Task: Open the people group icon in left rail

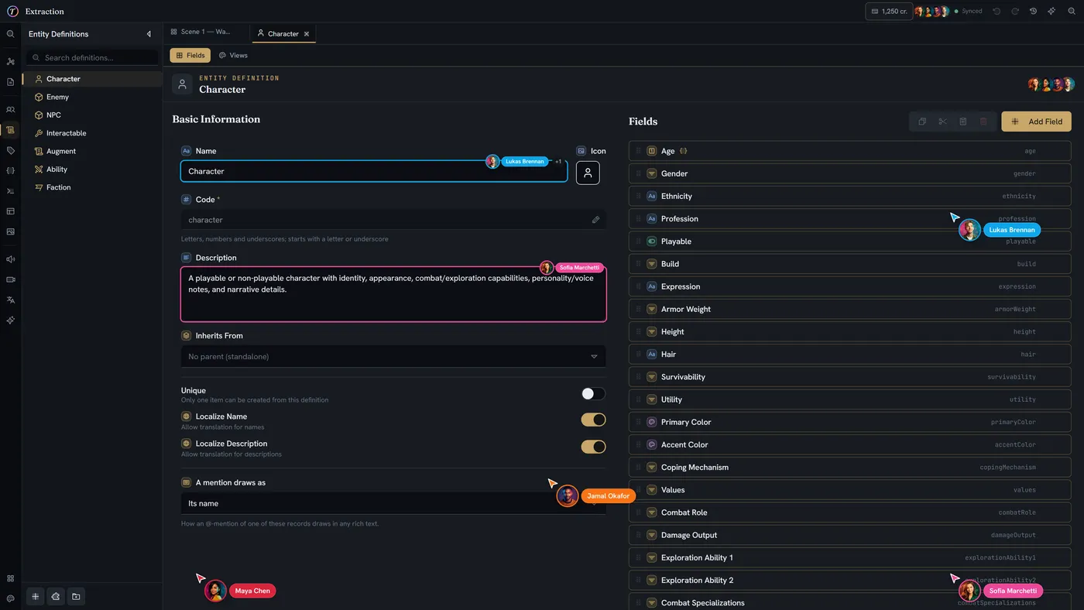Action: [x=10, y=110]
